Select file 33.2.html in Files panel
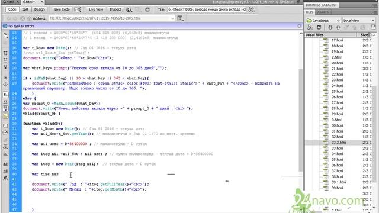Image resolution: width=379 pixels, height=213 pixels. [x=338, y=143]
